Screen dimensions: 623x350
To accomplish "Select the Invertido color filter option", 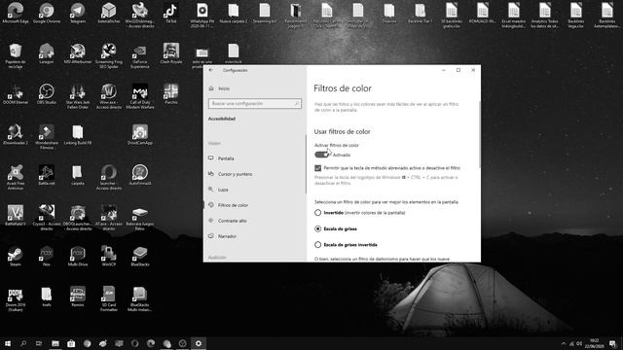I will point(318,213).
